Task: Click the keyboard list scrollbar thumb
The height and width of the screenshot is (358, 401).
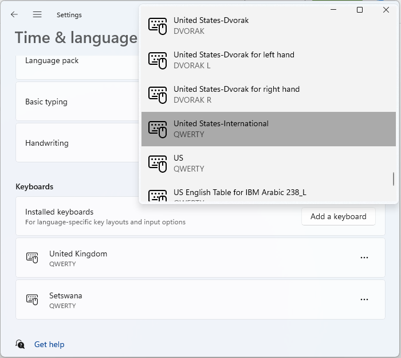Action: click(394, 179)
